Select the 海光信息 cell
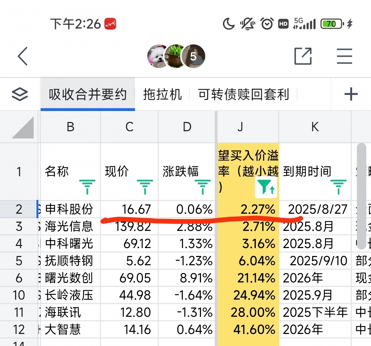The width and height of the screenshot is (371, 346). coord(70,226)
